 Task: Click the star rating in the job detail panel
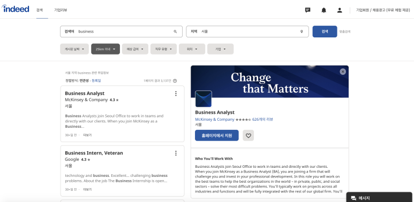243,120
